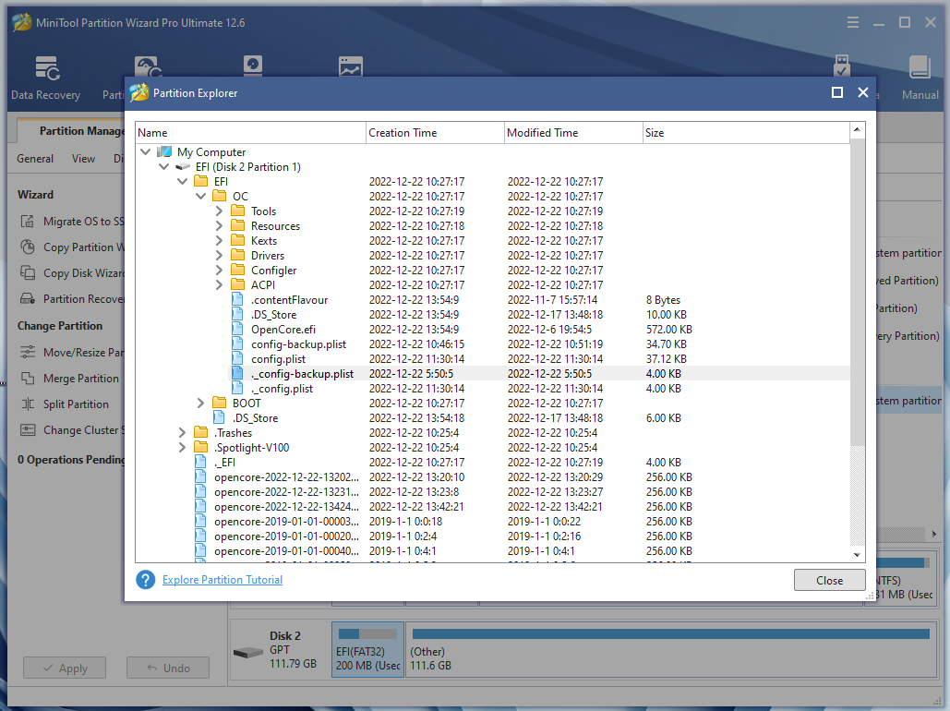Screen dimensions: 950x711
Task: Click Move/Resize Partition icon
Action: (x=28, y=352)
